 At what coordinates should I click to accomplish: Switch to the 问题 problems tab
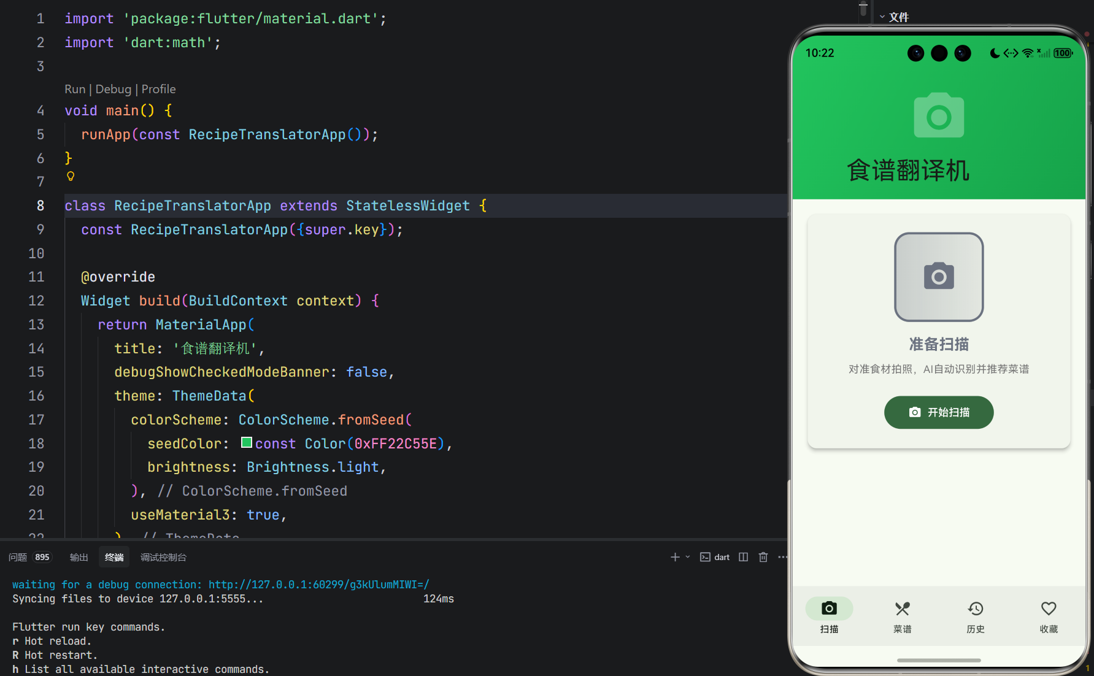[18, 557]
